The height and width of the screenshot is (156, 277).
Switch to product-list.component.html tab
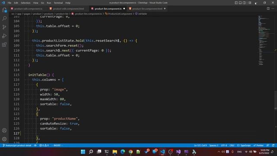147,9
